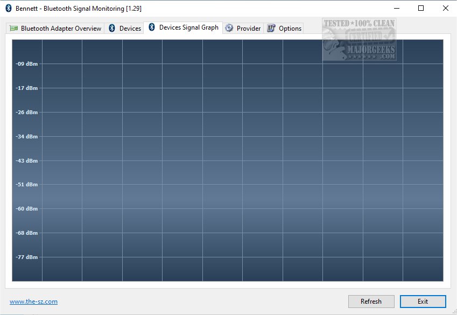Click the -77 dBm axis label
This screenshot has height=315, width=457.
(x=27, y=257)
